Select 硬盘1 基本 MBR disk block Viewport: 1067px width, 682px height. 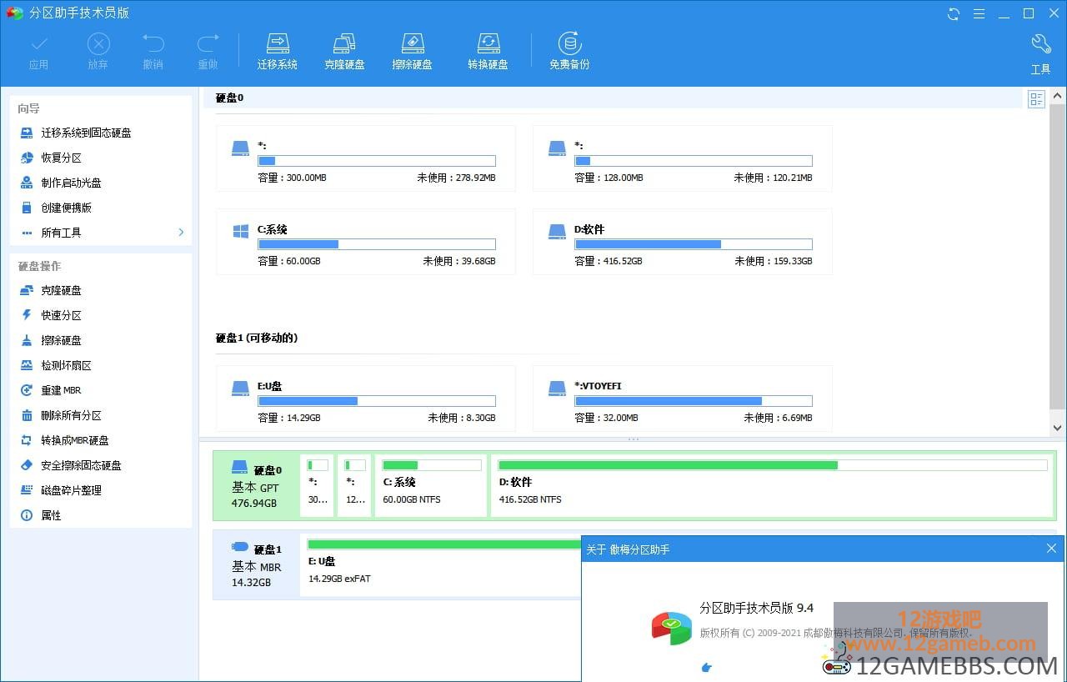click(x=256, y=565)
